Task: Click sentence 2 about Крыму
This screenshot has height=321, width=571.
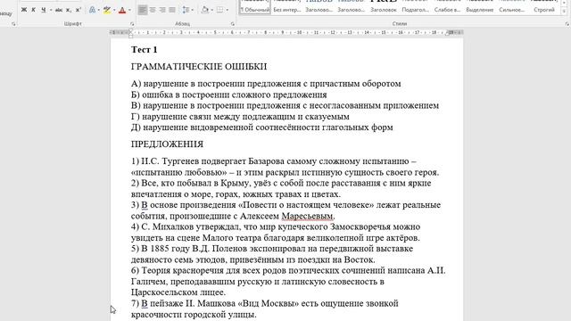Action: pyautogui.click(x=281, y=188)
